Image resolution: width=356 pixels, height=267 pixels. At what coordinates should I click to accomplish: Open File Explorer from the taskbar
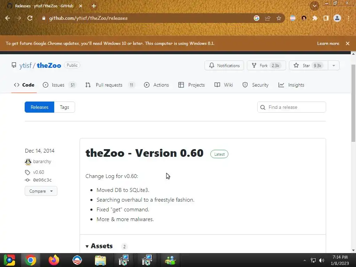(100, 260)
